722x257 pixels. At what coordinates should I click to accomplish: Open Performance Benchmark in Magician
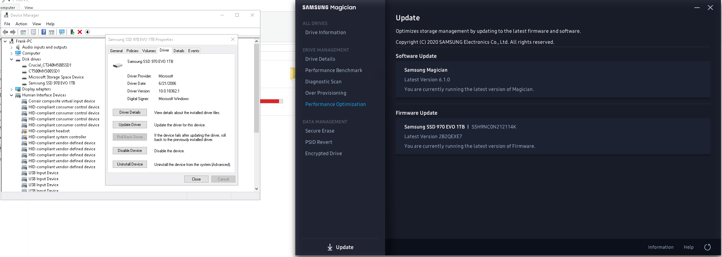334,70
